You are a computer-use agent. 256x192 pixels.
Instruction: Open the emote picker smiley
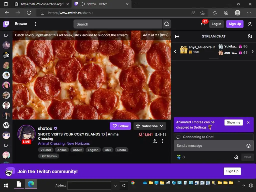pyautogui.click(x=248, y=146)
